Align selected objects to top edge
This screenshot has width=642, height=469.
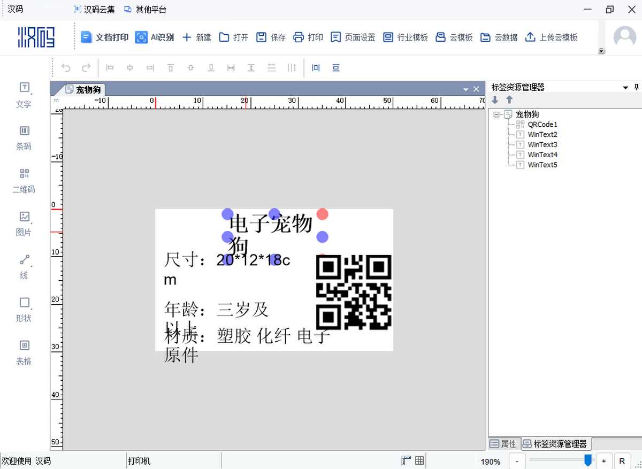[x=171, y=68]
